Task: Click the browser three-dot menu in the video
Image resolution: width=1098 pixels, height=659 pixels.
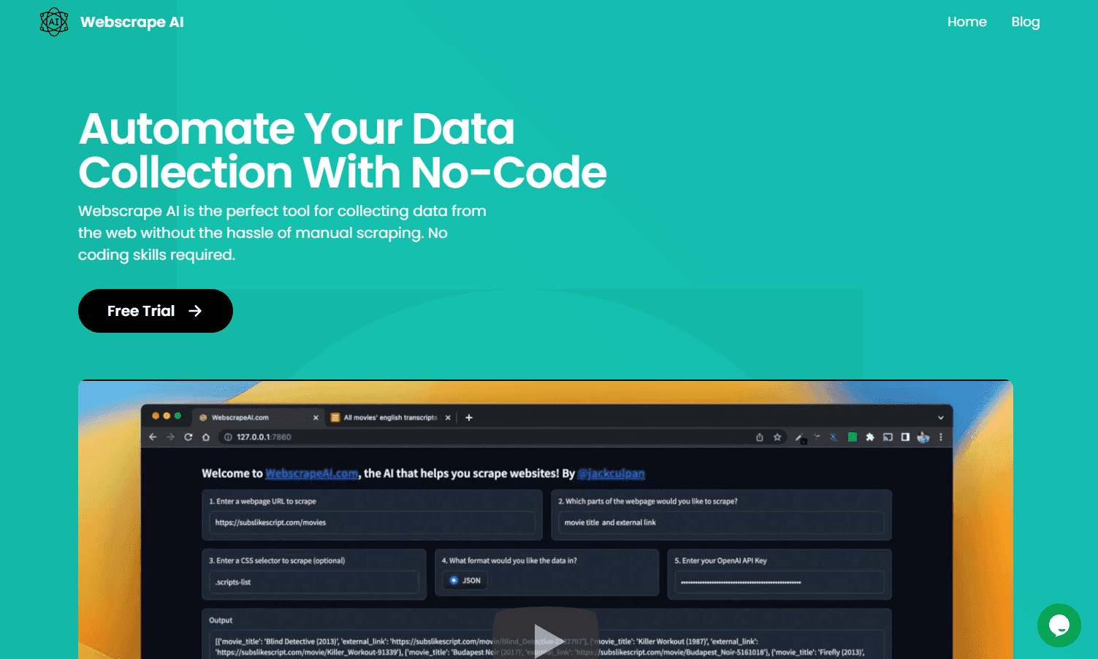Action: pyautogui.click(x=941, y=437)
